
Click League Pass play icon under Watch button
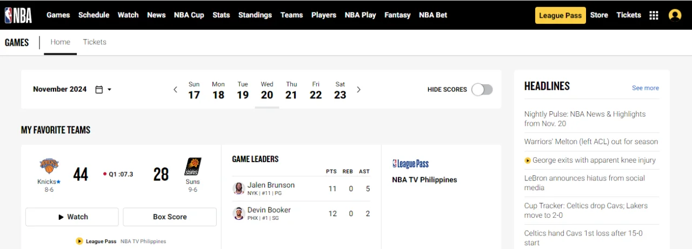coord(79,241)
